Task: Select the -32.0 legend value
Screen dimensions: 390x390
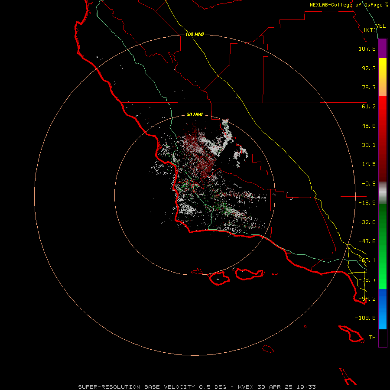Action: (x=367, y=222)
